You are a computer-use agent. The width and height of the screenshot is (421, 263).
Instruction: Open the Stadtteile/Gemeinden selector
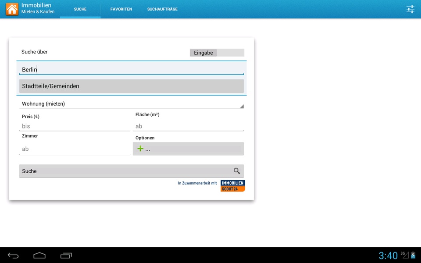pyautogui.click(x=132, y=86)
